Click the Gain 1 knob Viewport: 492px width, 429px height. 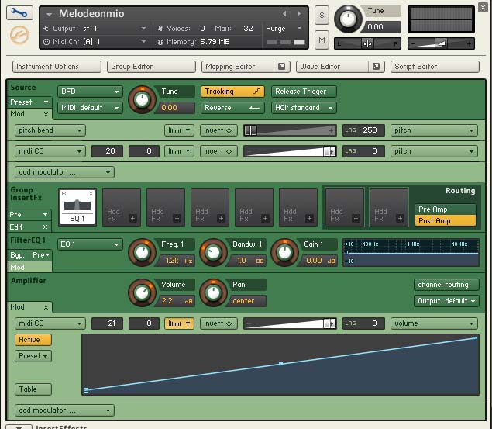coord(284,252)
